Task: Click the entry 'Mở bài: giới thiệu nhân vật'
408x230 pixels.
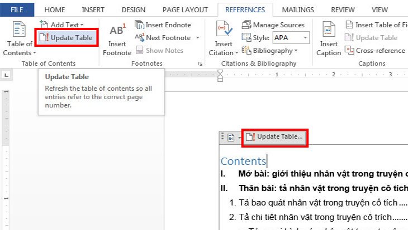Action: coord(314,173)
